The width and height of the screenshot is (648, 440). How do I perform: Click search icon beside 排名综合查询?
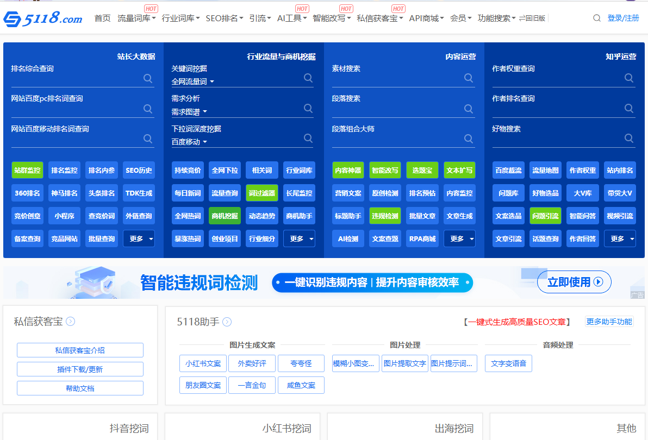pyautogui.click(x=148, y=78)
